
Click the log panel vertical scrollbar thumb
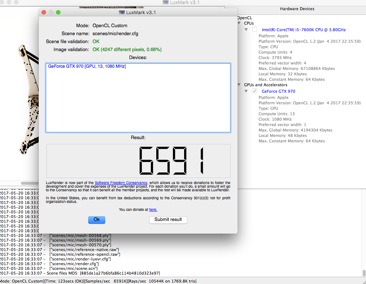[363, 273]
